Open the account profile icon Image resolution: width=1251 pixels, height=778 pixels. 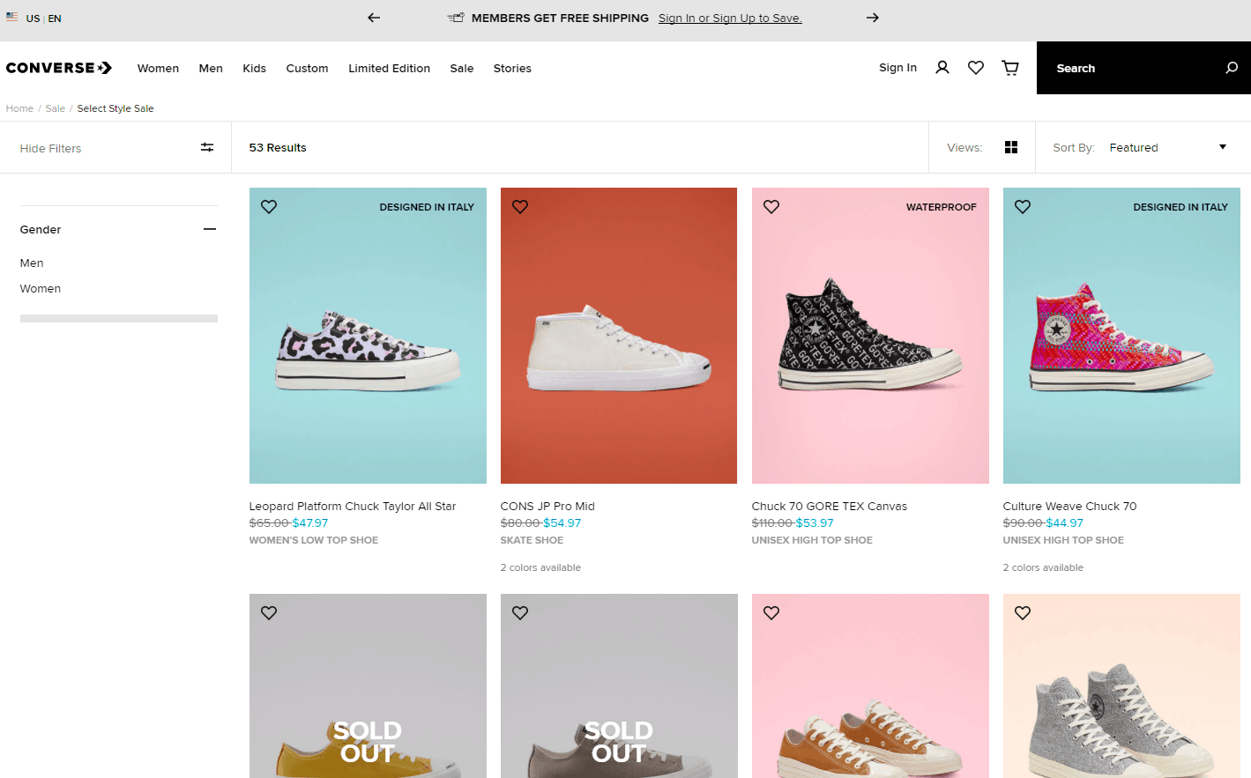click(942, 68)
